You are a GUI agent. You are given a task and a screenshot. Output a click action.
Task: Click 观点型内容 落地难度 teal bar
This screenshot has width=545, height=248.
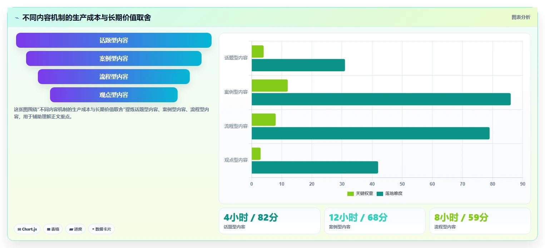(x=315, y=167)
